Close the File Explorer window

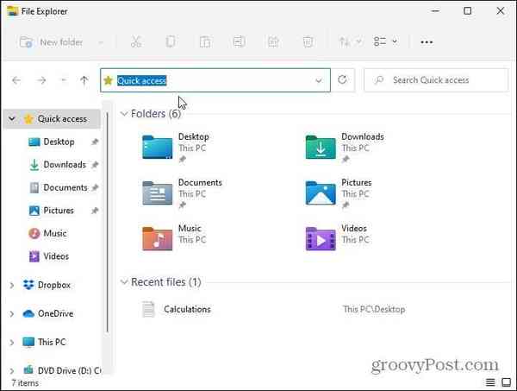coord(500,11)
